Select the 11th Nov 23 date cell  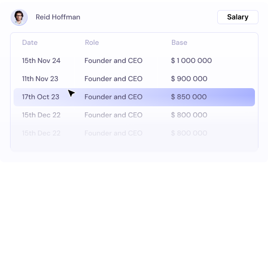pyautogui.click(x=40, y=79)
